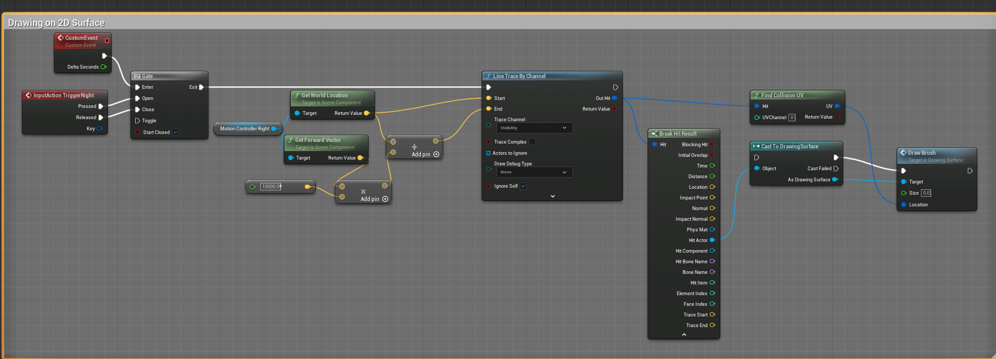Click the 10000.0 float value field
Image resolution: width=996 pixels, height=359 pixels.
coord(270,187)
